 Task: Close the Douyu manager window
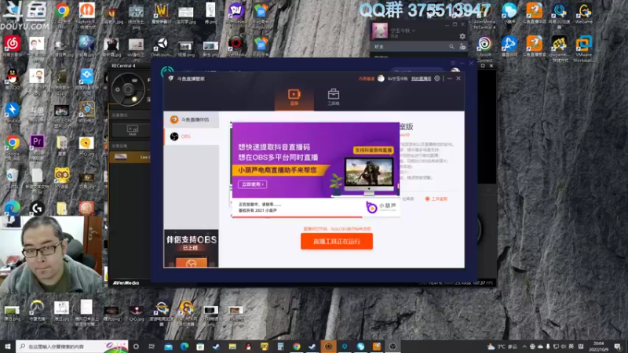[x=458, y=78]
